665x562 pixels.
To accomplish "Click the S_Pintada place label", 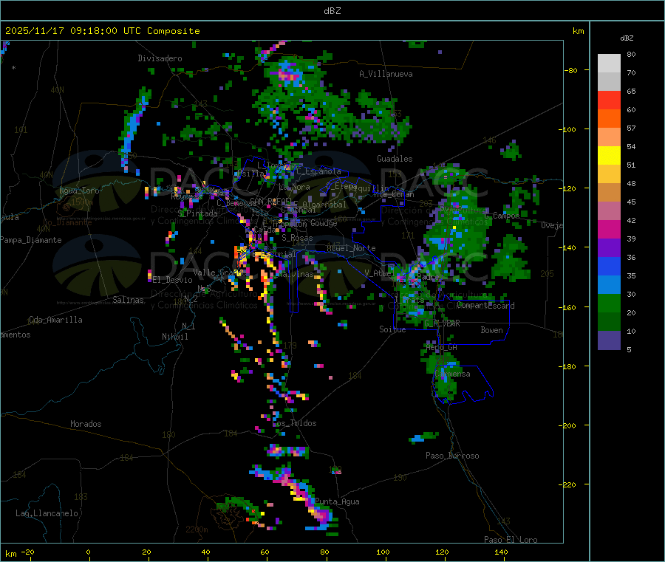I will [197, 213].
